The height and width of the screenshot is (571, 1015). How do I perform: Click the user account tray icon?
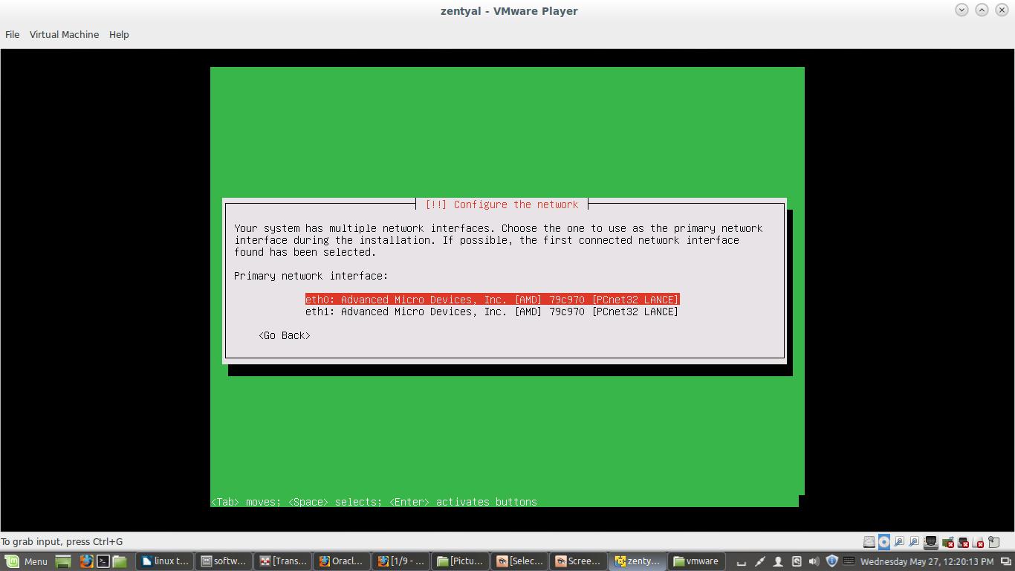(778, 561)
